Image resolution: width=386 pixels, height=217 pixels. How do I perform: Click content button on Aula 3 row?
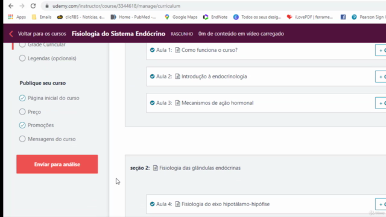coord(381,103)
